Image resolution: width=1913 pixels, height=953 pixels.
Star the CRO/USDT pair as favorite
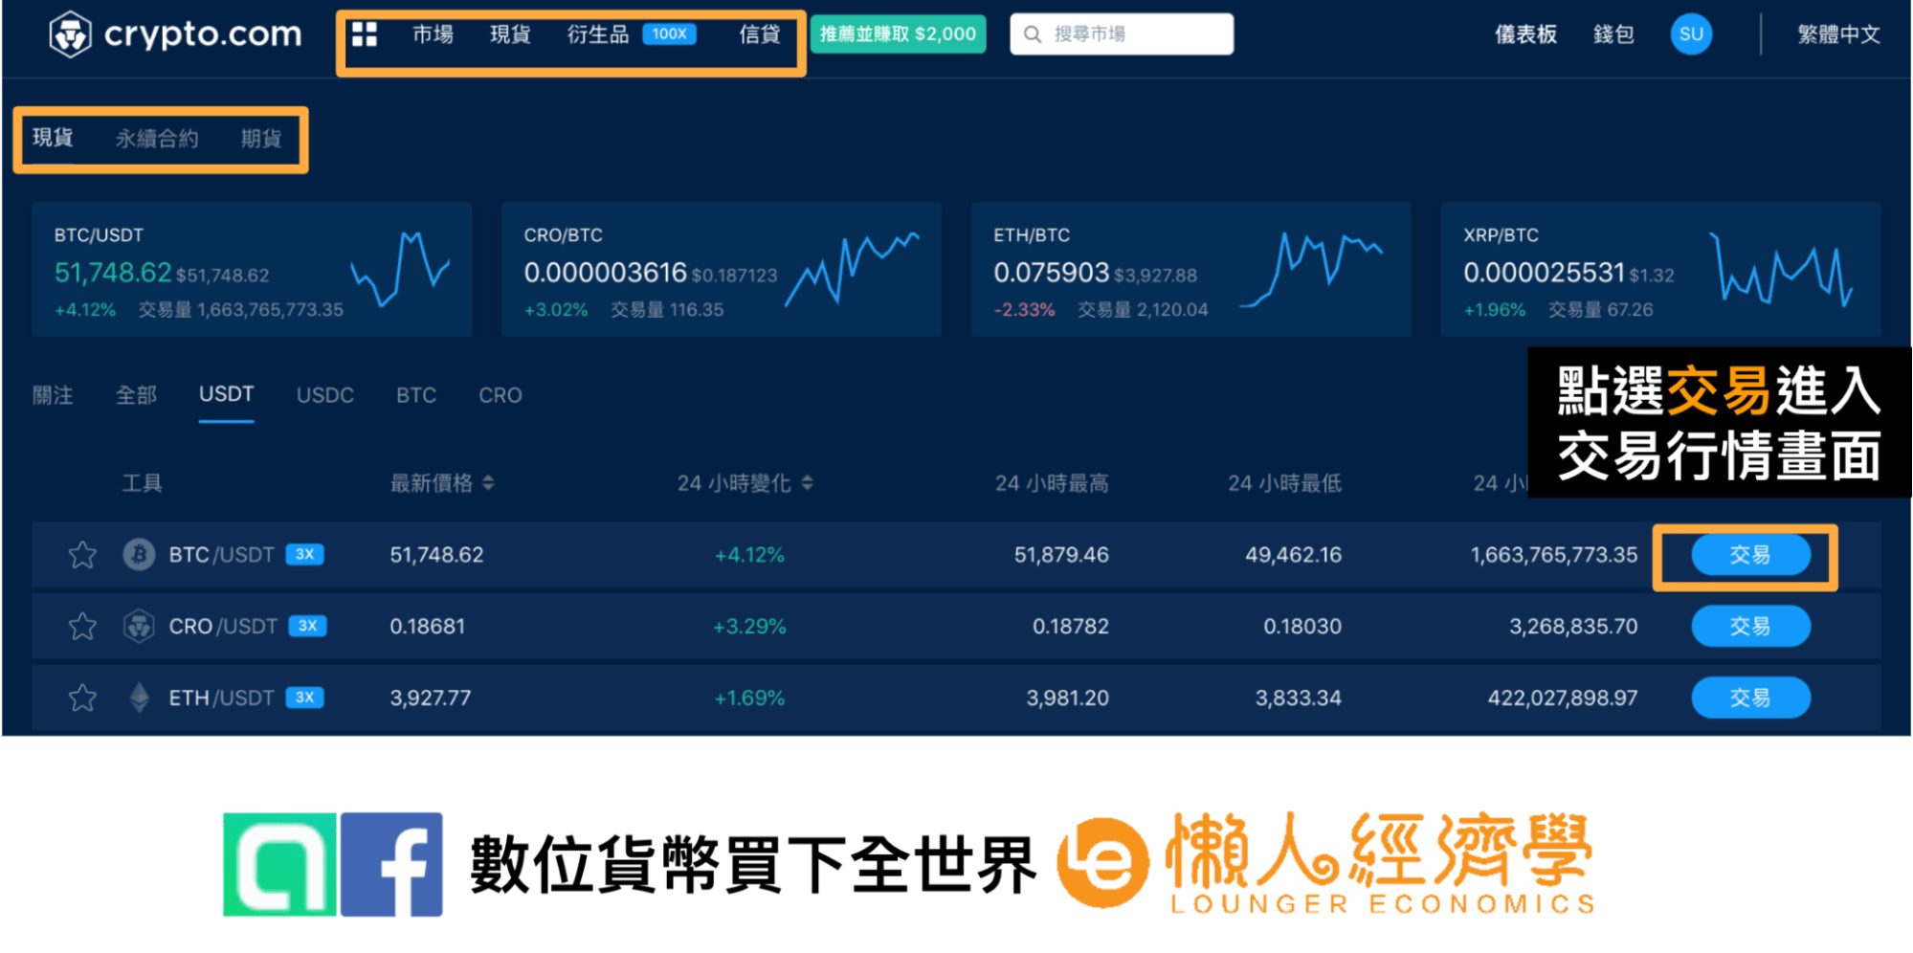[x=83, y=627]
